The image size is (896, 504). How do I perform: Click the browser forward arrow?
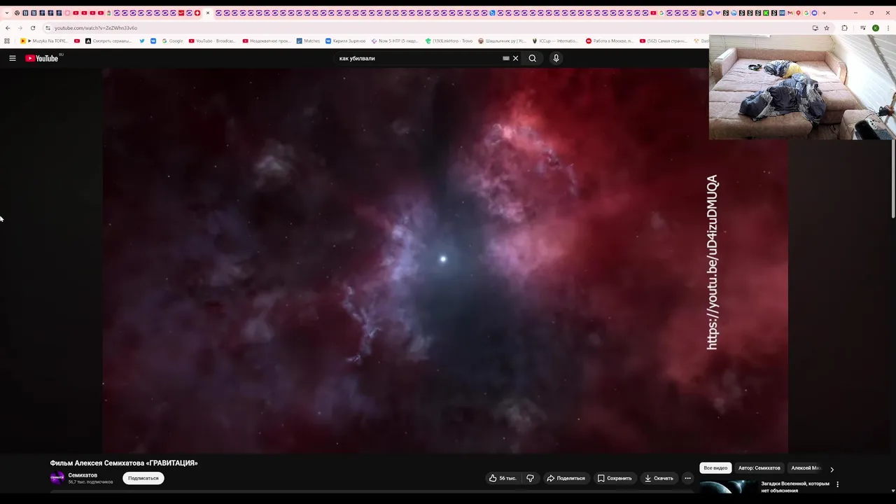point(20,28)
